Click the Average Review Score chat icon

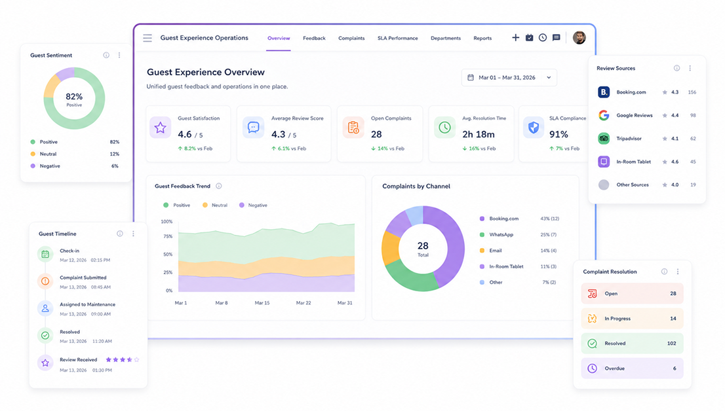point(254,128)
